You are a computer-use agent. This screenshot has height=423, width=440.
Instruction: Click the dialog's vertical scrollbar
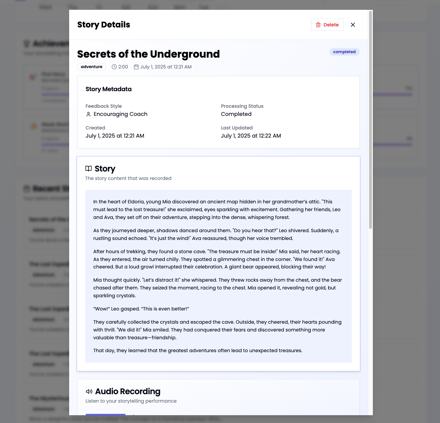coord(371,120)
